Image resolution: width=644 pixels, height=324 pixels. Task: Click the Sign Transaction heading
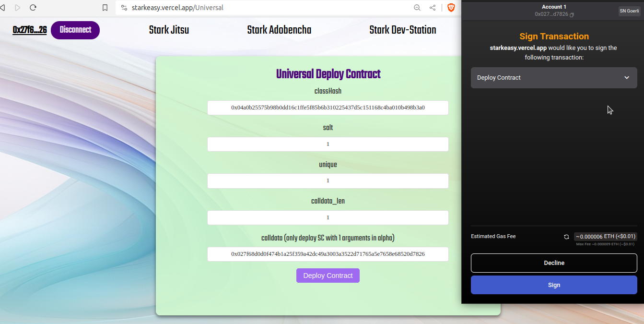click(x=554, y=36)
